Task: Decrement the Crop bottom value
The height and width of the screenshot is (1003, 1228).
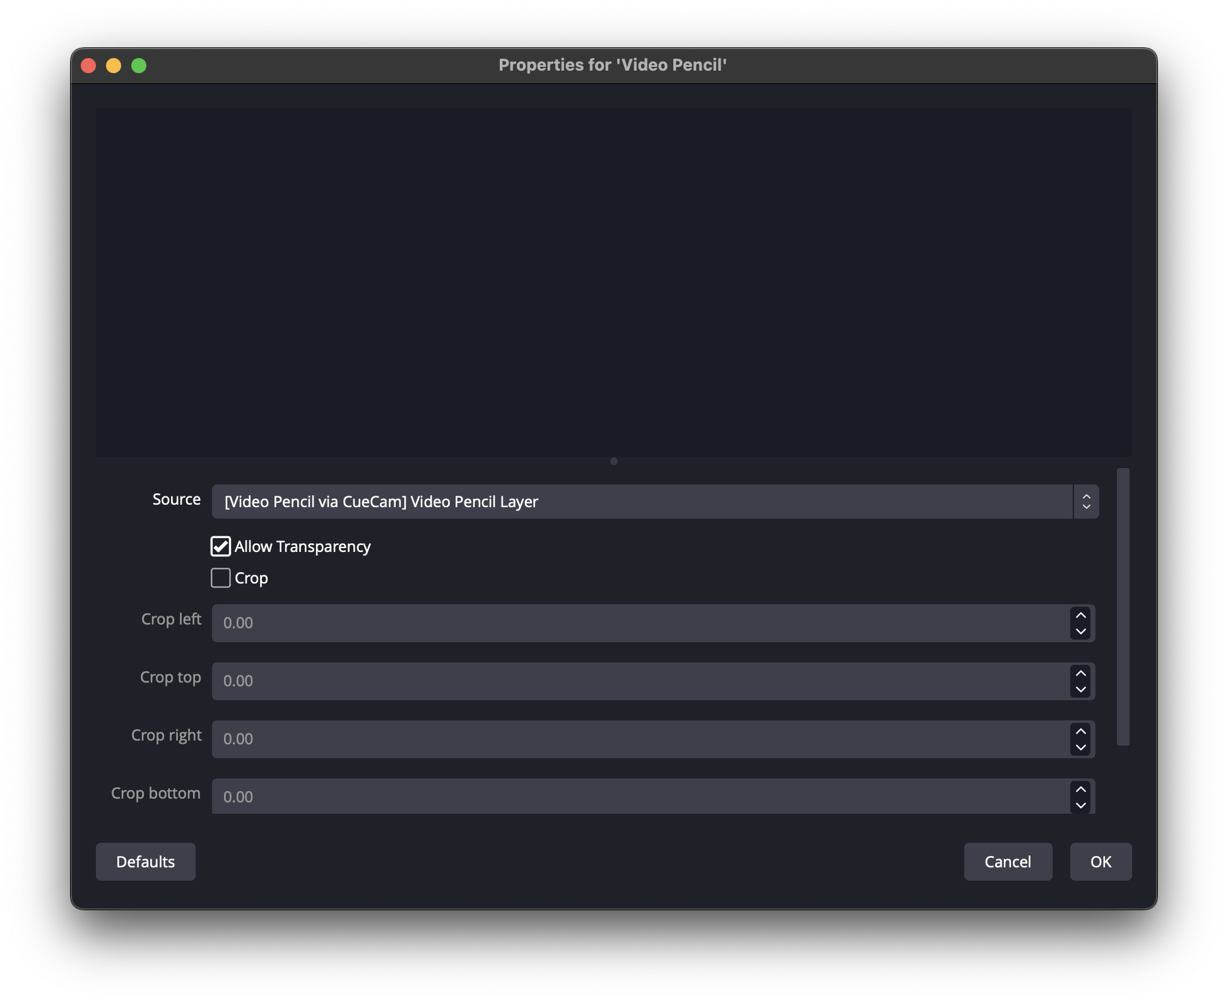Action: (1080, 806)
